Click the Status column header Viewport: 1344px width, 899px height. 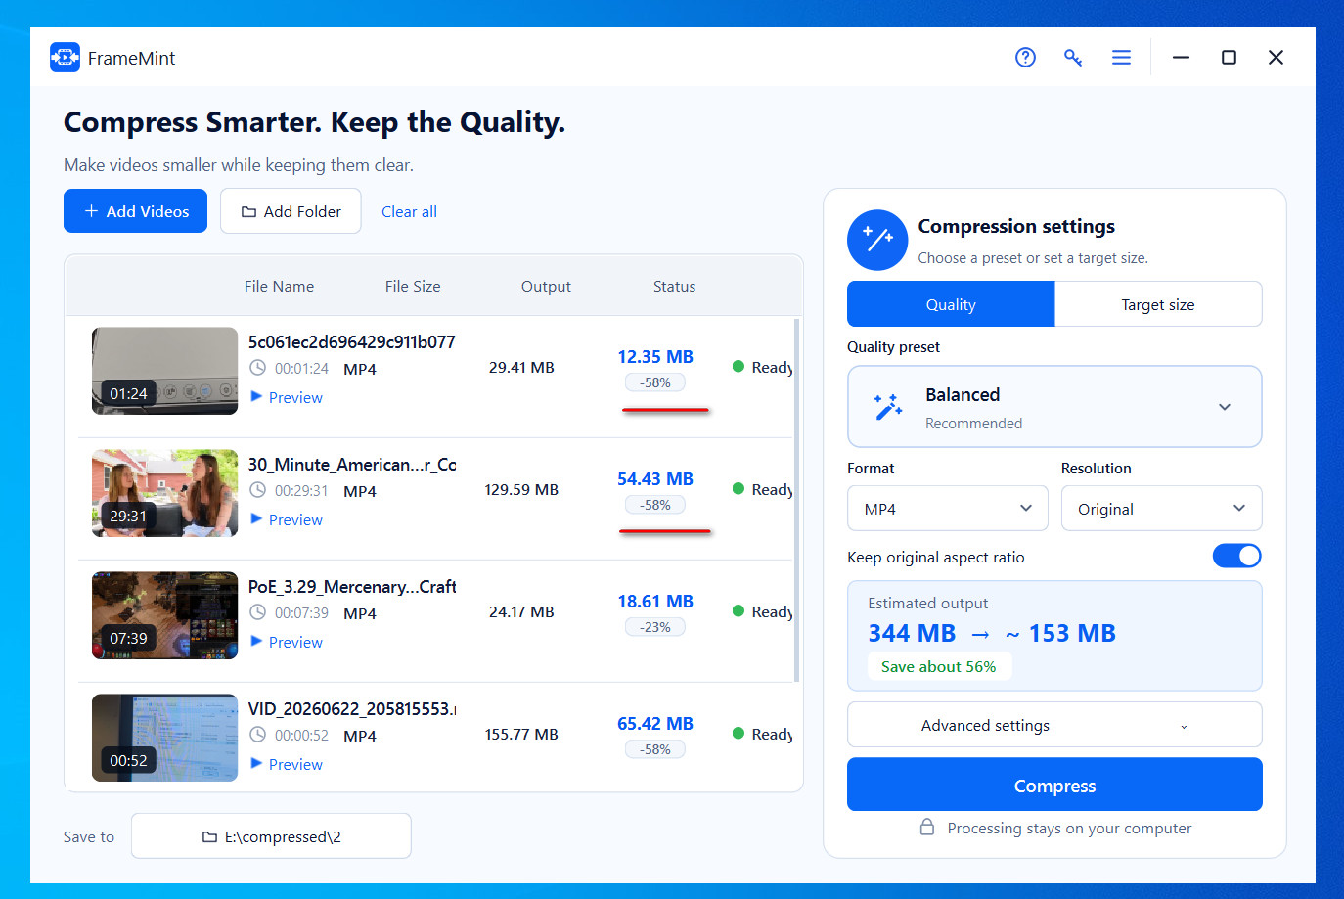[x=674, y=287]
